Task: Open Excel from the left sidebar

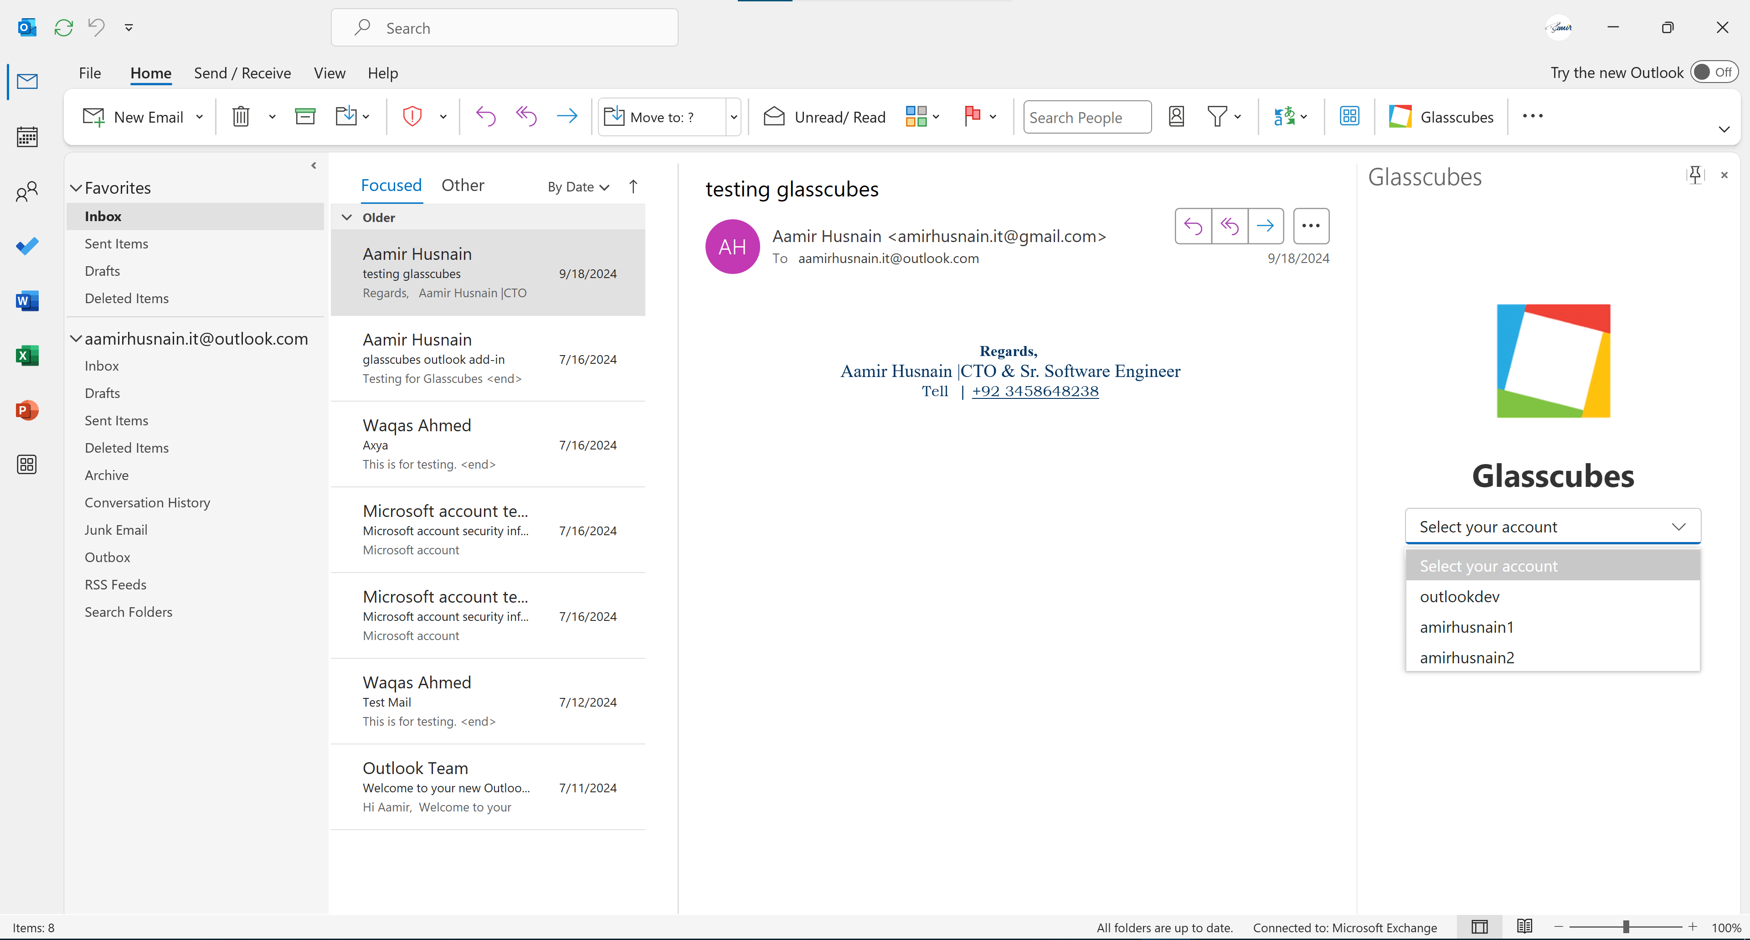Action: pos(27,355)
